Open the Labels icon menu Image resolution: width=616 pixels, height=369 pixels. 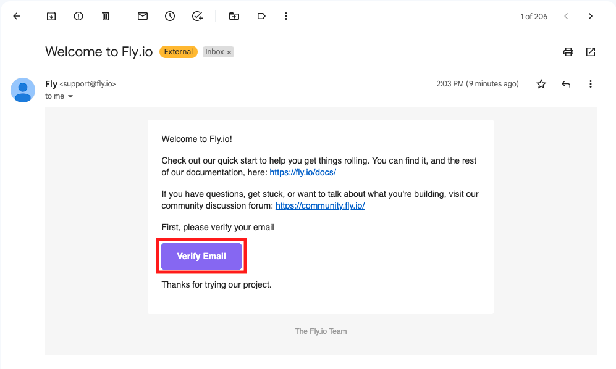coord(260,17)
